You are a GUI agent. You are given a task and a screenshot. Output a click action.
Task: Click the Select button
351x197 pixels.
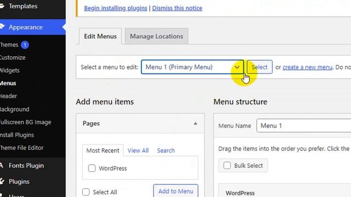coord(259,67)
